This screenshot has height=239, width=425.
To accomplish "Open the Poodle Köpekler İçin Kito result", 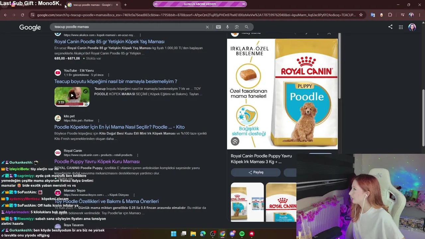I will (120, 127).
